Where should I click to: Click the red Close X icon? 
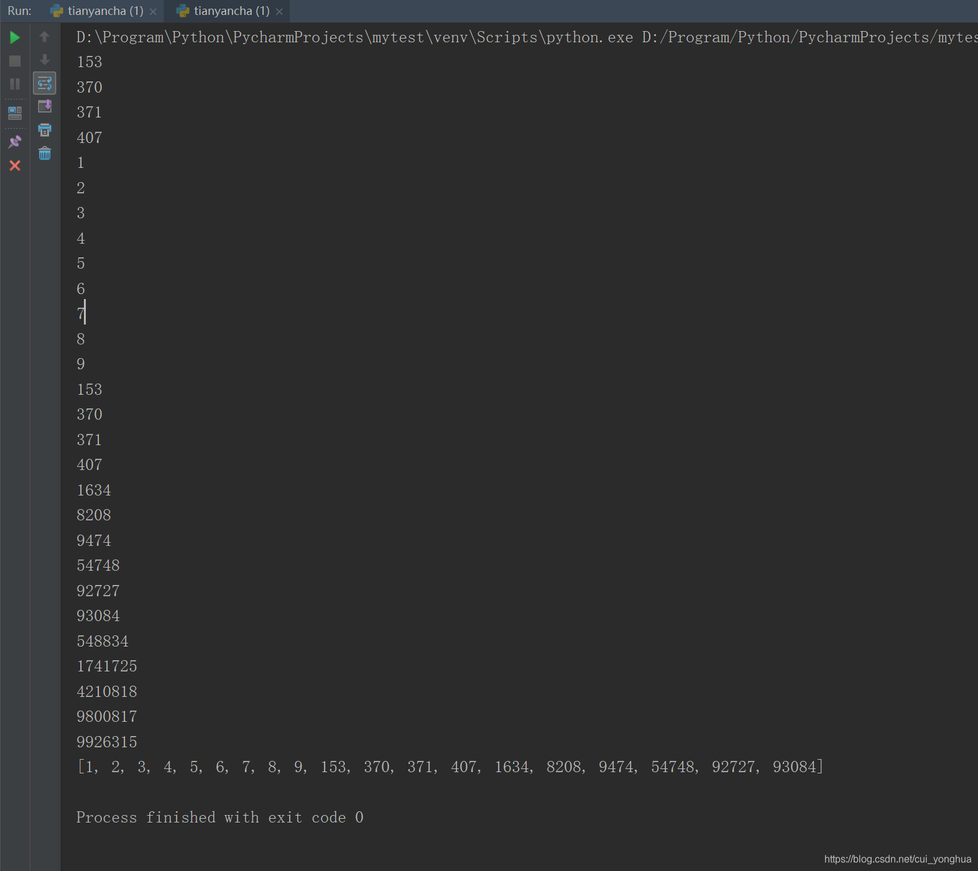point(15,165)
